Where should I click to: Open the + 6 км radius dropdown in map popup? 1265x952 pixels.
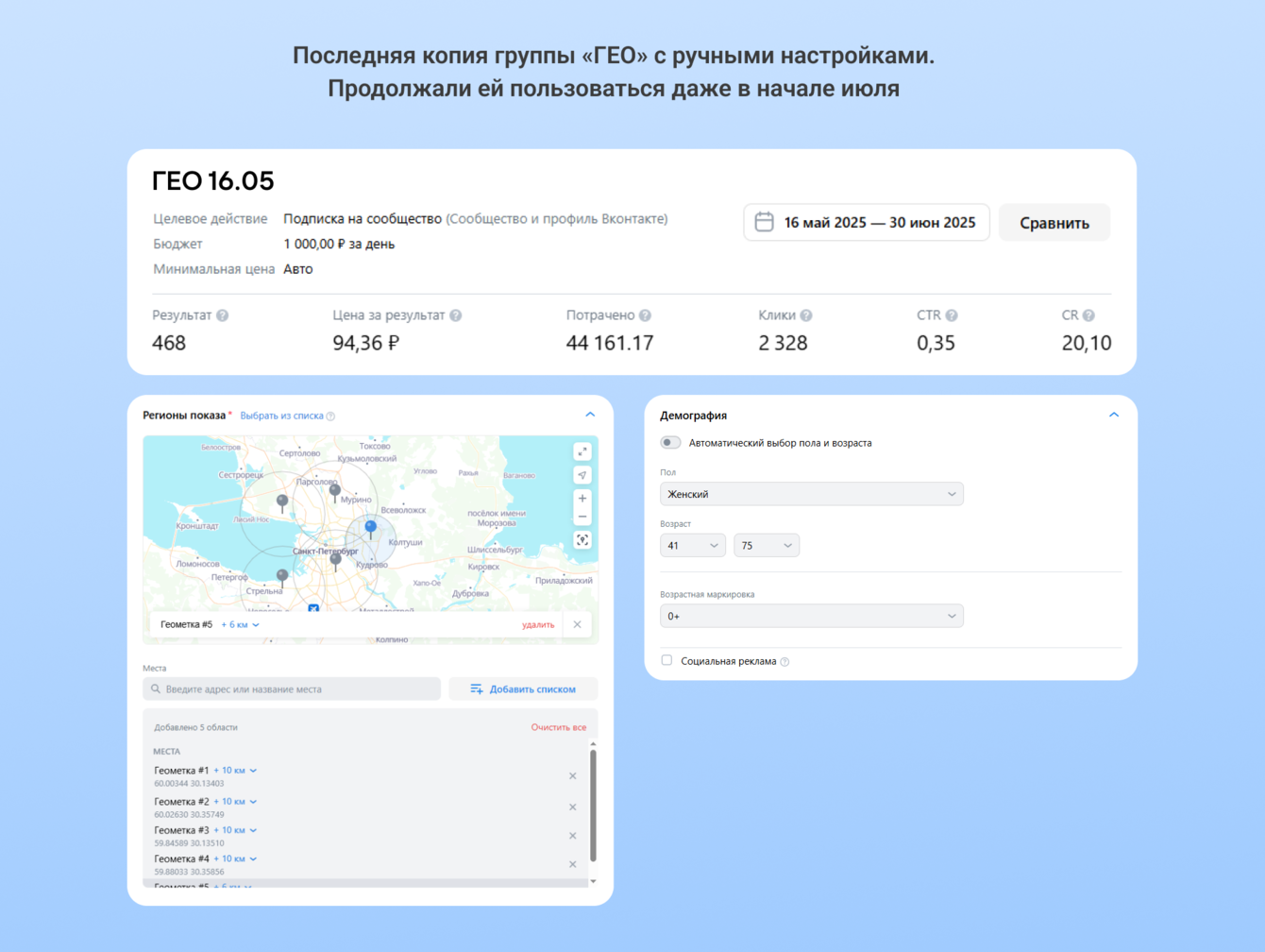pyautogui.click(x=241, y=624)
